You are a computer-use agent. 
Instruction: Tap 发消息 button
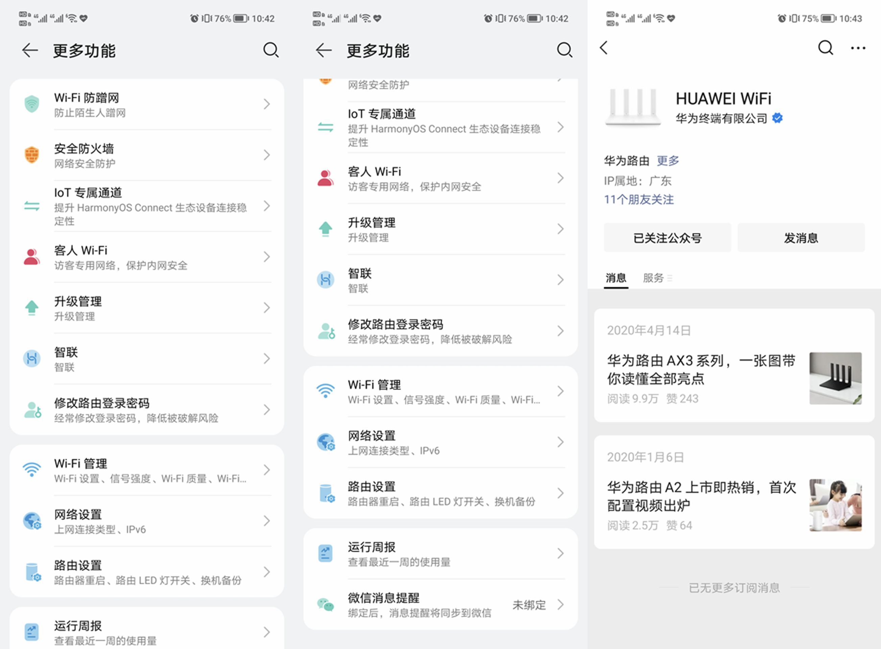801,238
